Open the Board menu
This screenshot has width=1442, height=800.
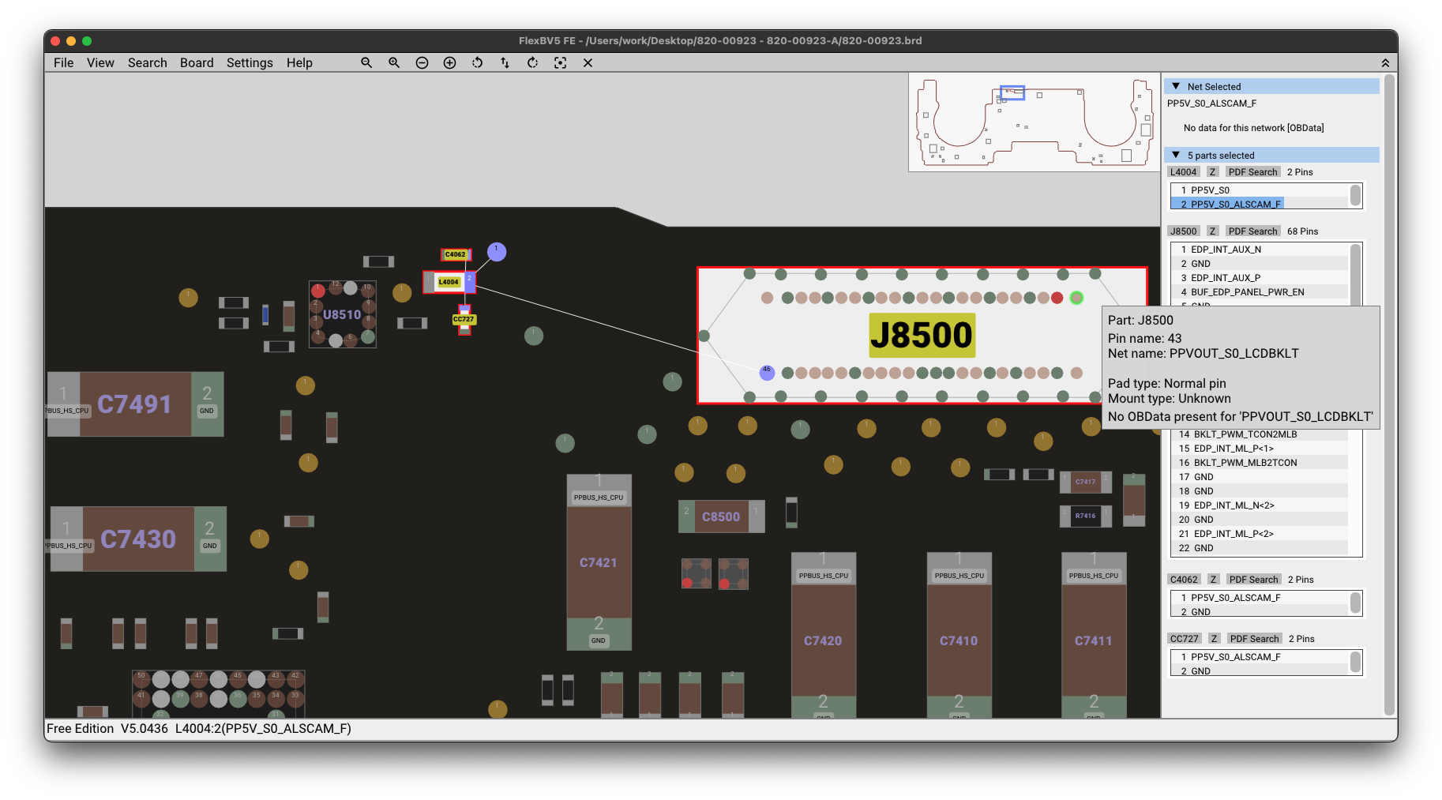point(197,63)
